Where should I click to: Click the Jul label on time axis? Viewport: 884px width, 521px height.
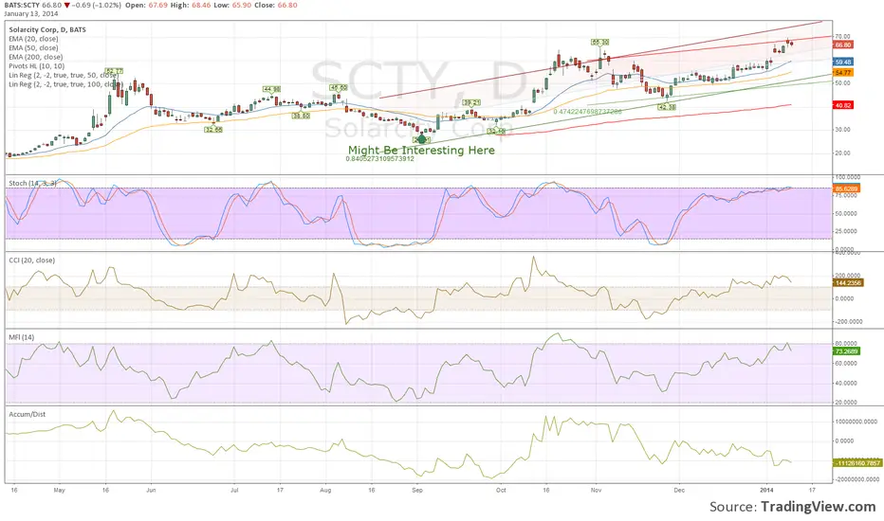pos(234,490)
